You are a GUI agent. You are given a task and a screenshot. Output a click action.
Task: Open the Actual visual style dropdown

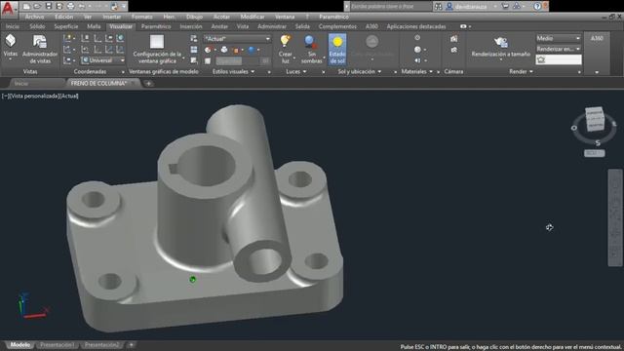[237, 39]
